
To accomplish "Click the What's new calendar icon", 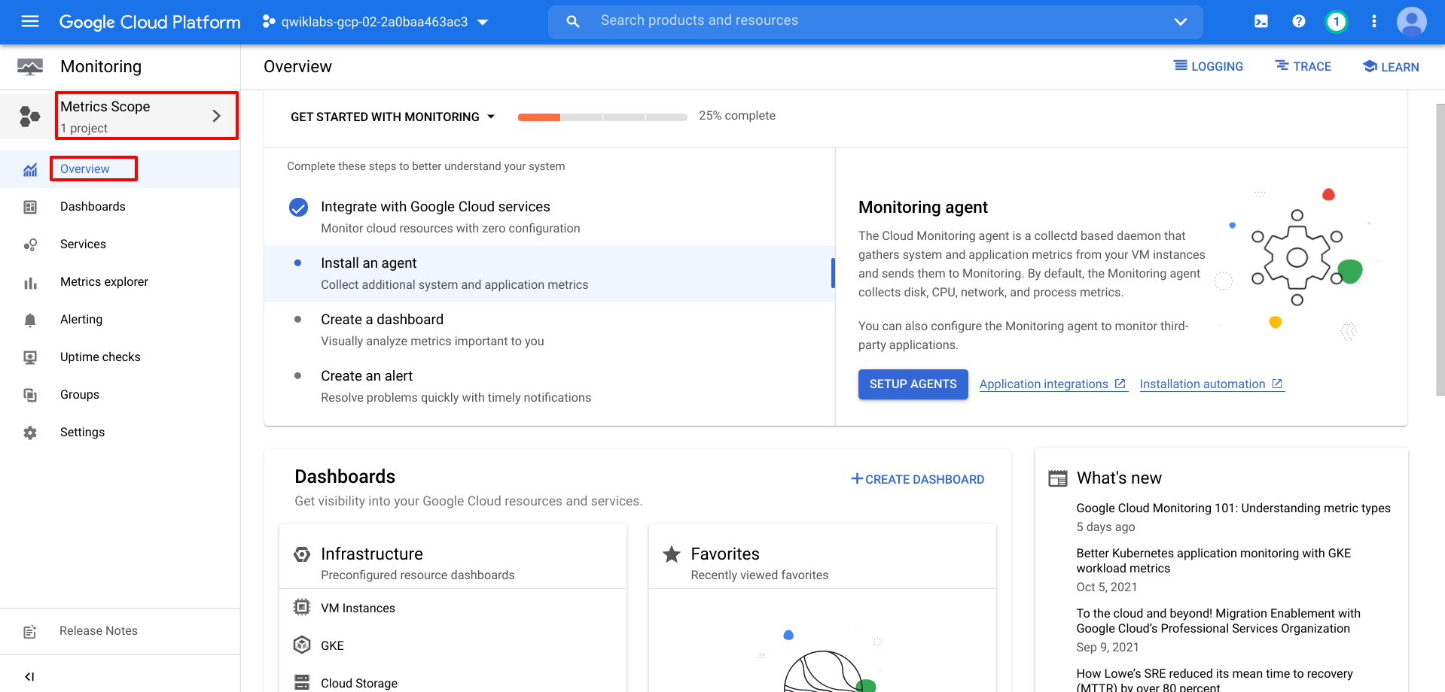I will [x=1058, y=478].
